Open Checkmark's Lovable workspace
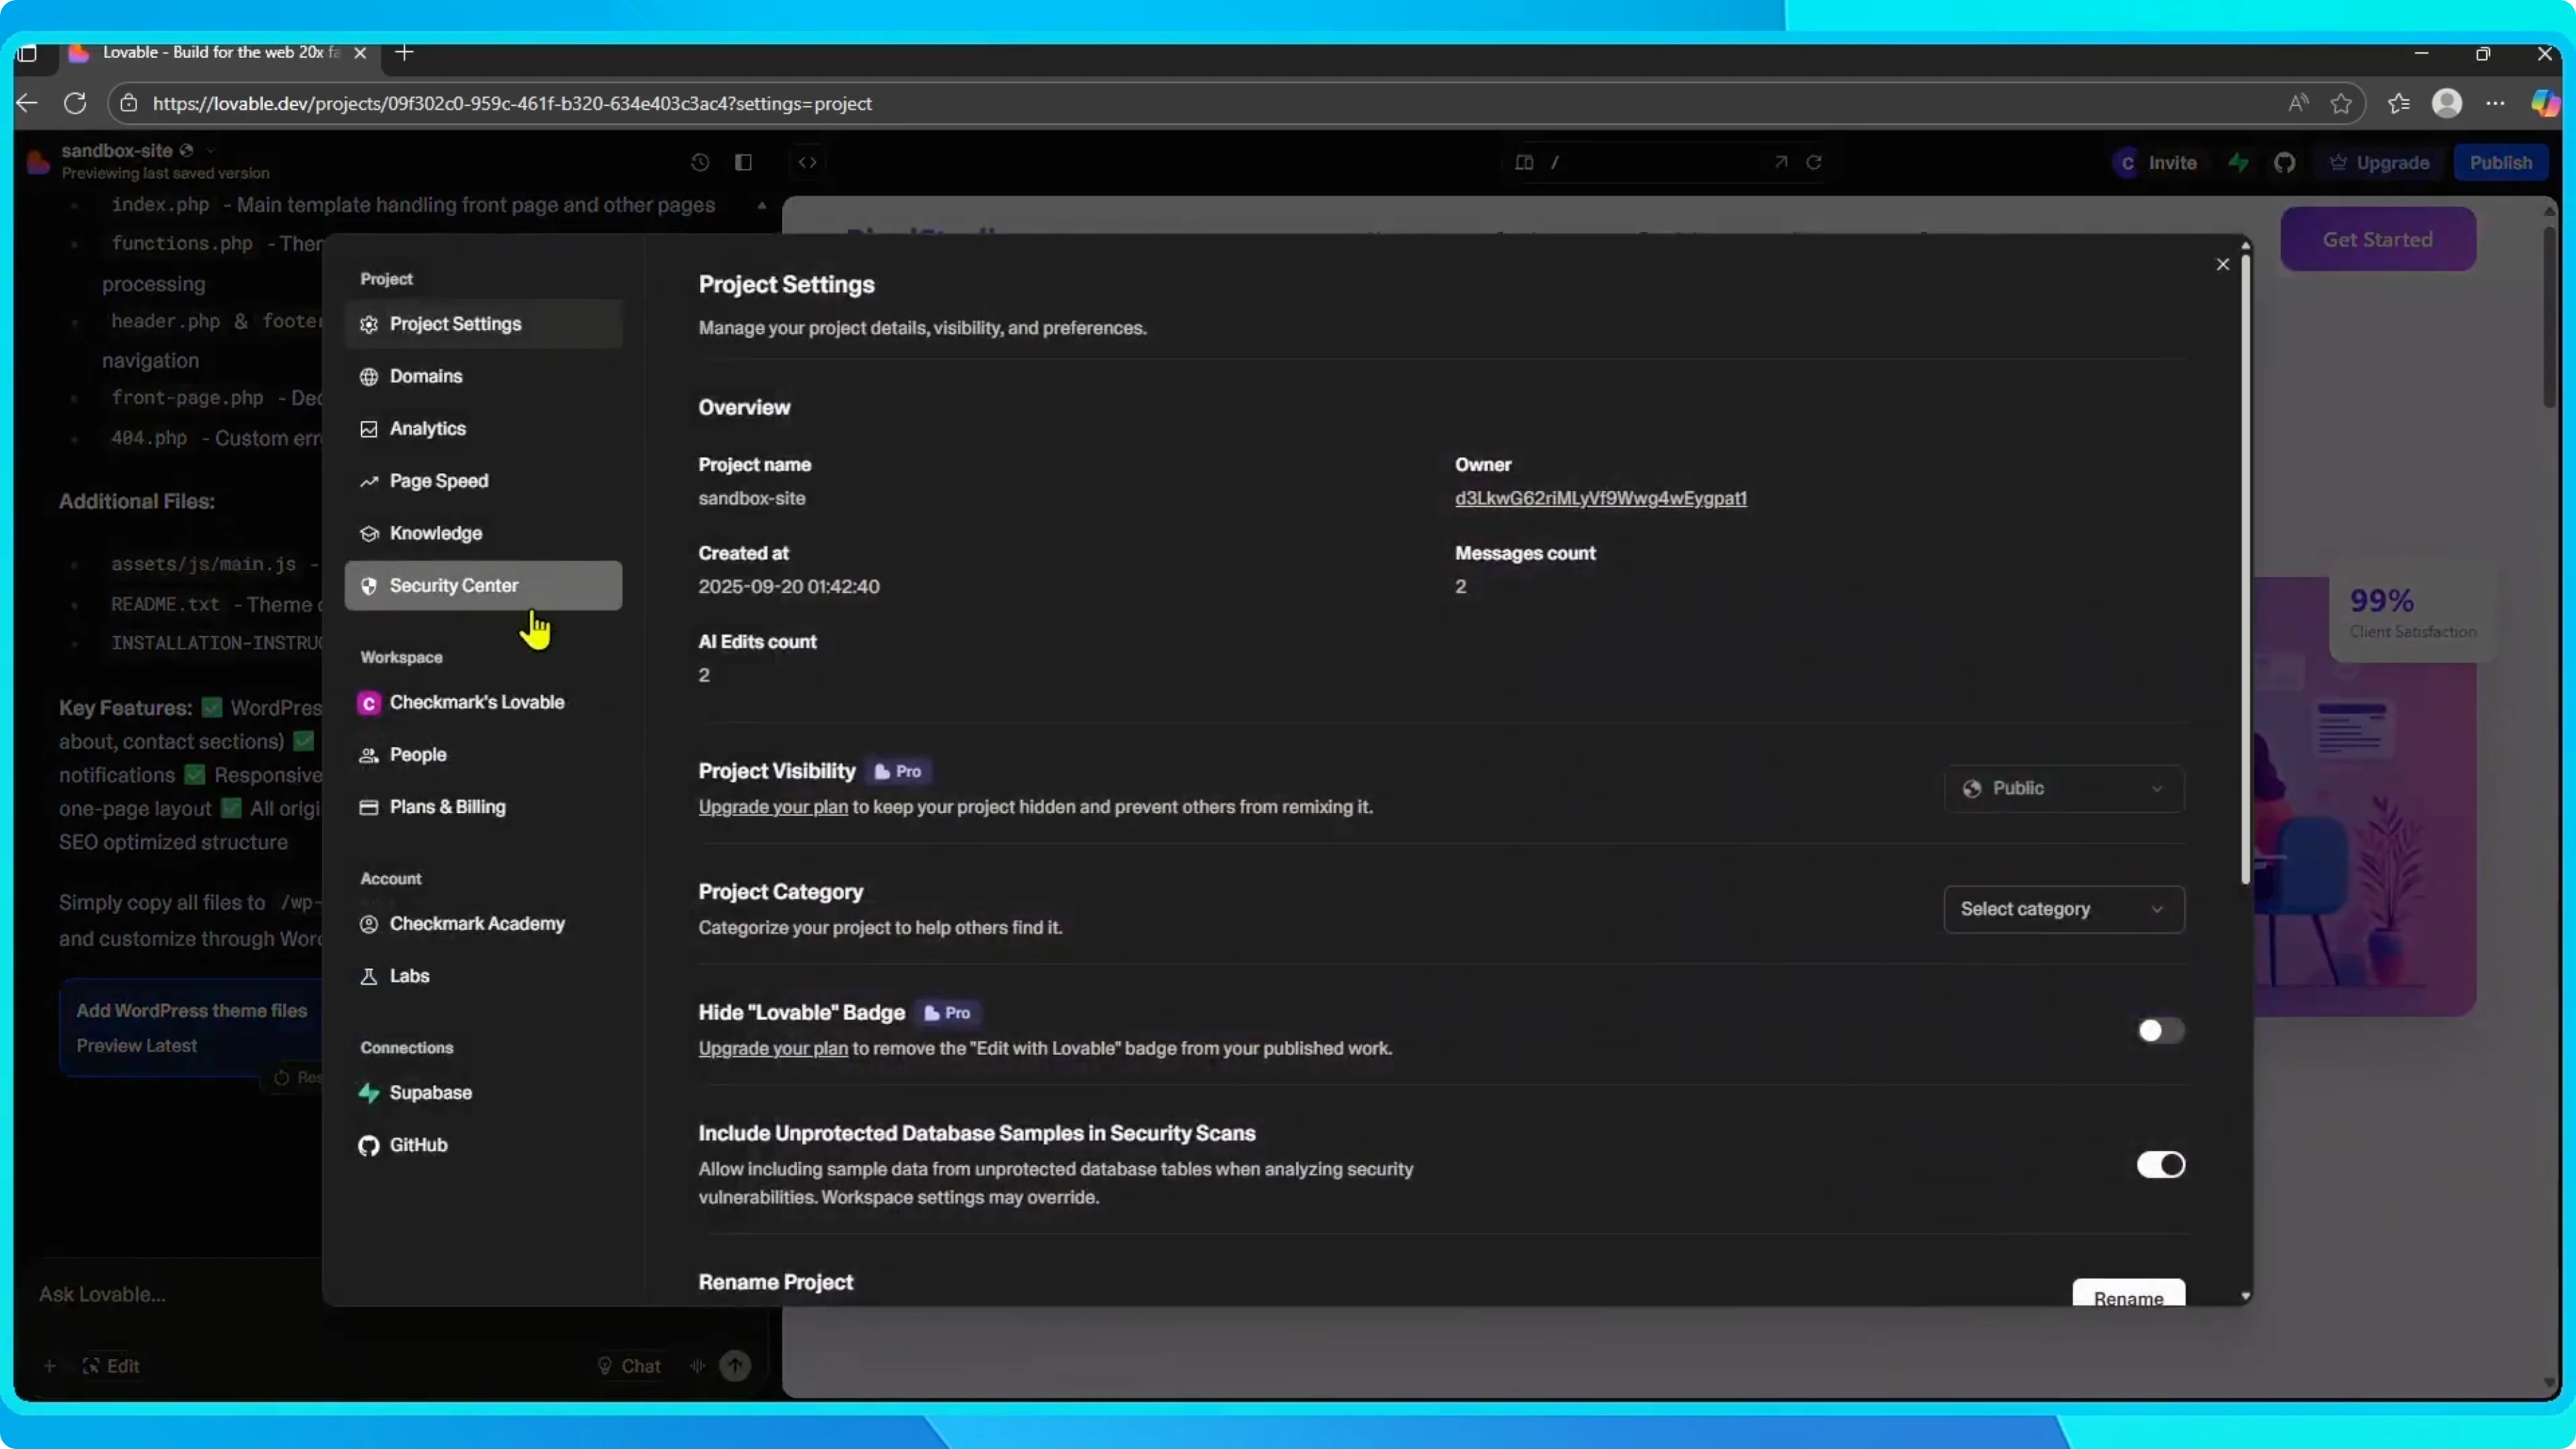This screenshot has height=1449, width=2576. [483, 702]
